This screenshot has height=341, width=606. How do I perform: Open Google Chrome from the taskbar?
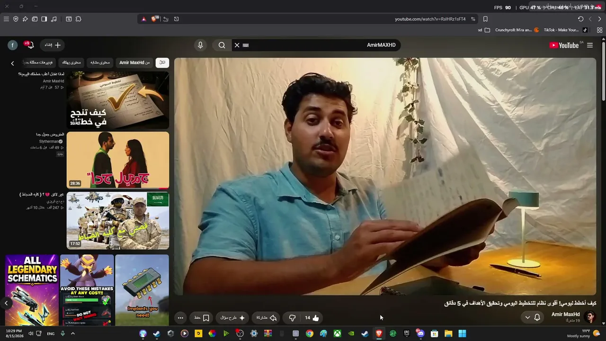309,333
